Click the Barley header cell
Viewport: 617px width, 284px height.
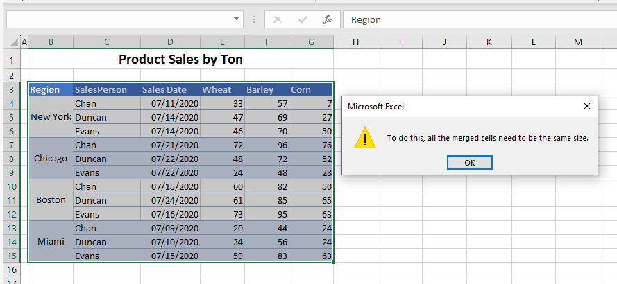(x=267, y=90)
